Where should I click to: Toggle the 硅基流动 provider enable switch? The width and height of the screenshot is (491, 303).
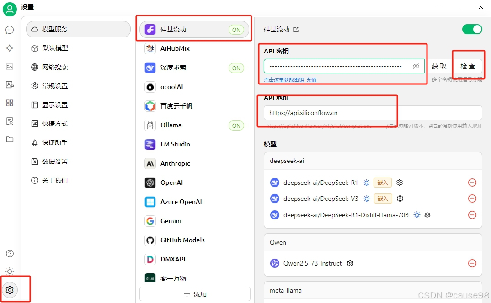pos(472,29)
